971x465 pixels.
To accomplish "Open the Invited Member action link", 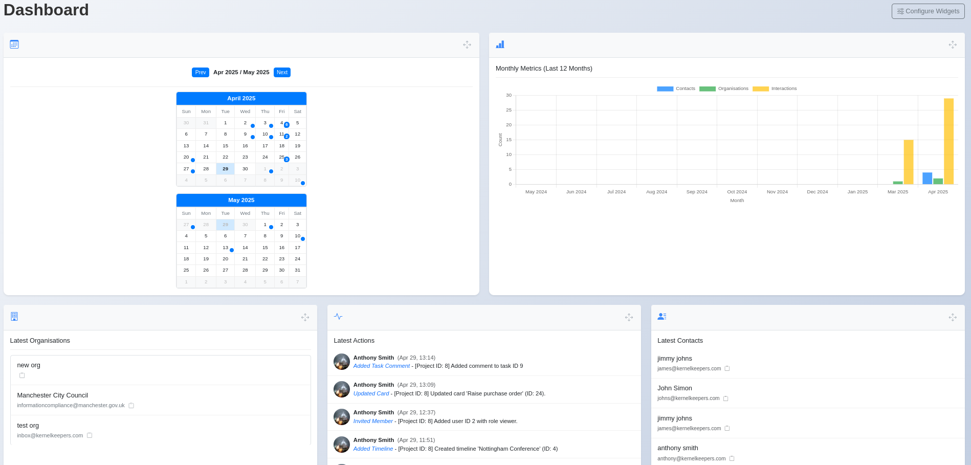I will click(x=373, y=421).
